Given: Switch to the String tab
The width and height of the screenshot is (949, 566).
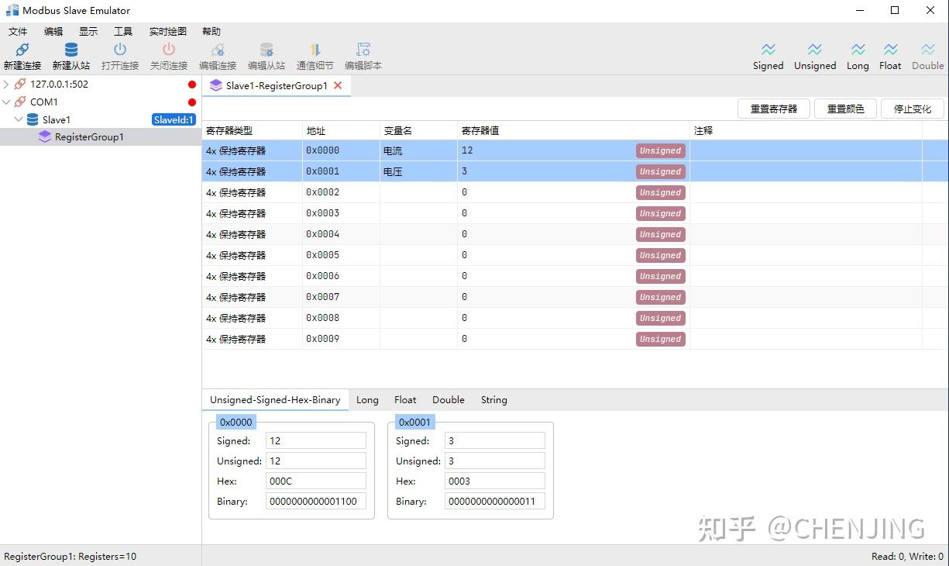Looking at the screenshot, I should [x=493, y=399].
